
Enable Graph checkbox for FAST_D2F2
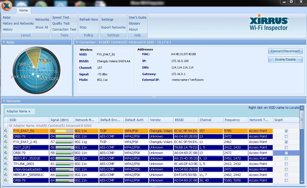(x=286, y=147)
